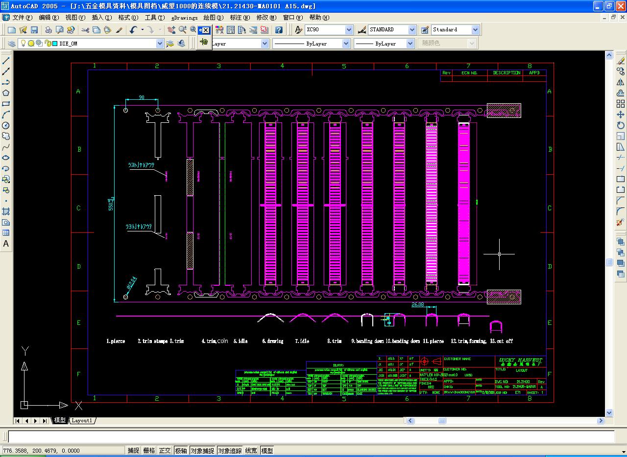Click the 栅格 grid status button
Viewport: 627px width, 457px height.
coord(149,451)
